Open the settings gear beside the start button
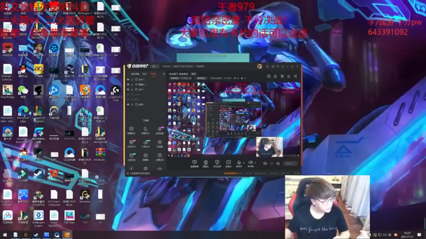 [278, 164]
